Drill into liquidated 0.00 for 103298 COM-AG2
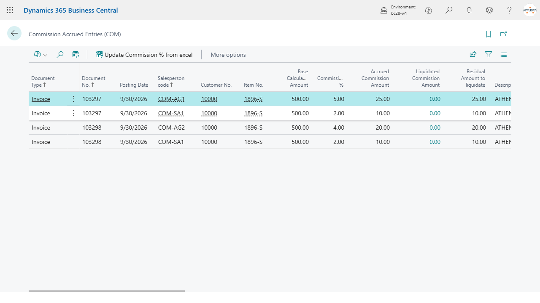Screen dimensions: 540x303 click(x=435, y=128)
